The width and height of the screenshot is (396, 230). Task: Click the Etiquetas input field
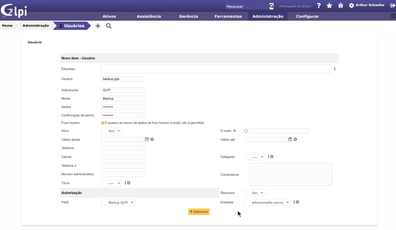point(216,69)
